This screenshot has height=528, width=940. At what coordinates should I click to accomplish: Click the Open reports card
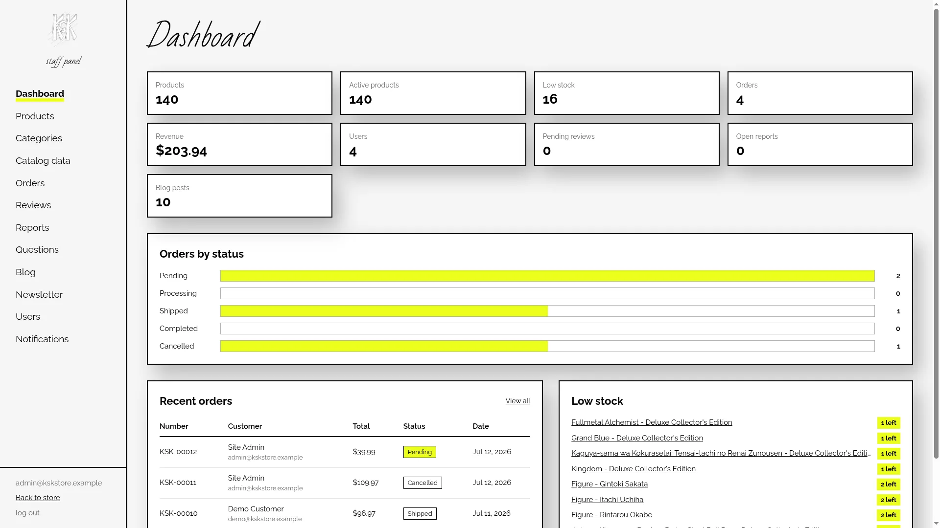coord(820,145)
